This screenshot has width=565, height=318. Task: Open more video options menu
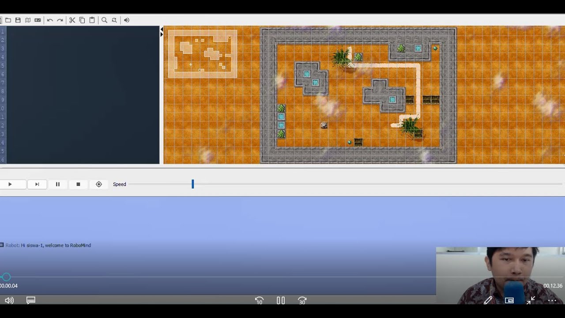(552, 300)
